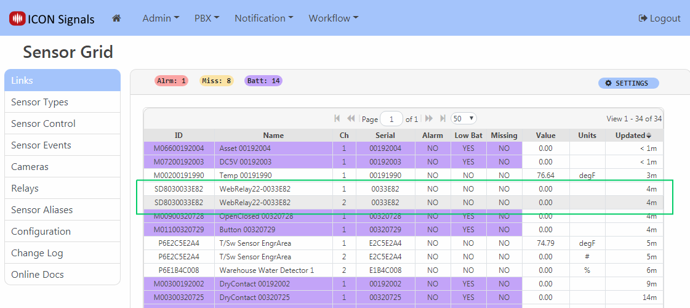Select the yellow Miss: 8 badge
Screen dimensions: 690x308
click(x=217, y=81)
